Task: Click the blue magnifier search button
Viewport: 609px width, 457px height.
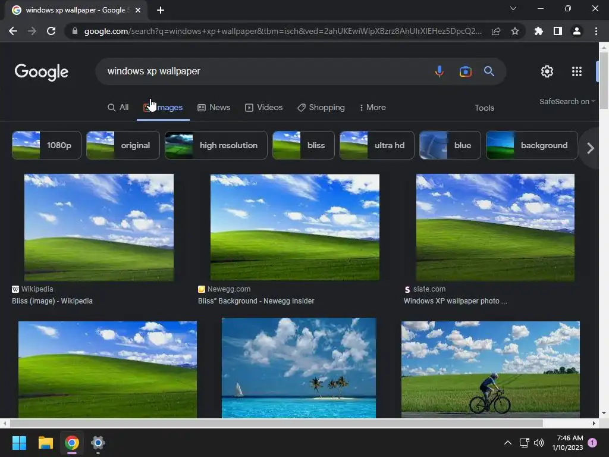Action: click(489, 71)
